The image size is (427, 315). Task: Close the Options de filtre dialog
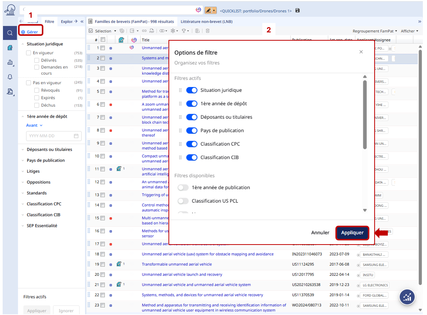click(x=361, y=52)
